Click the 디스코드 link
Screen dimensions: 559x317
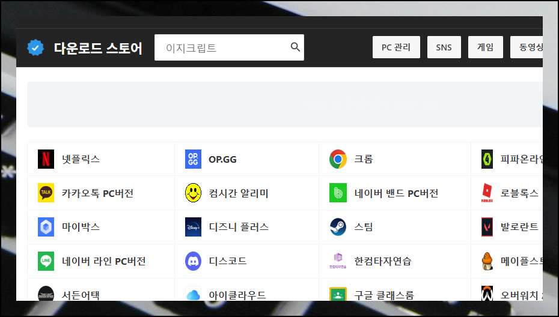click(x=228, y=261)
